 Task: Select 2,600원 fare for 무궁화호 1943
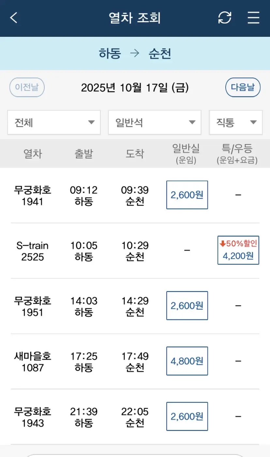click(x=187, y=417)
